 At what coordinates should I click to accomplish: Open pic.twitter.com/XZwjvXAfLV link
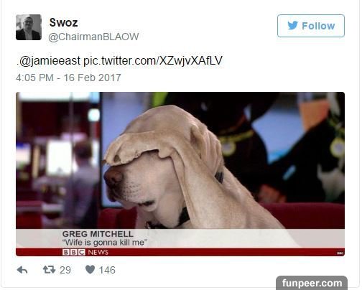coord(153,61)
